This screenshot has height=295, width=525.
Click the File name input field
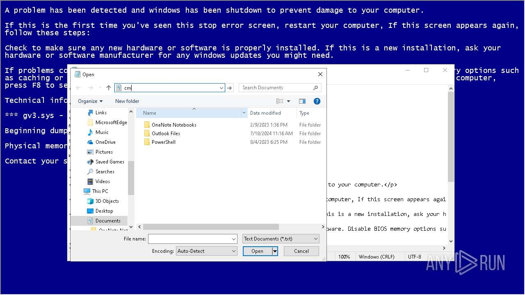pos(189,239)
